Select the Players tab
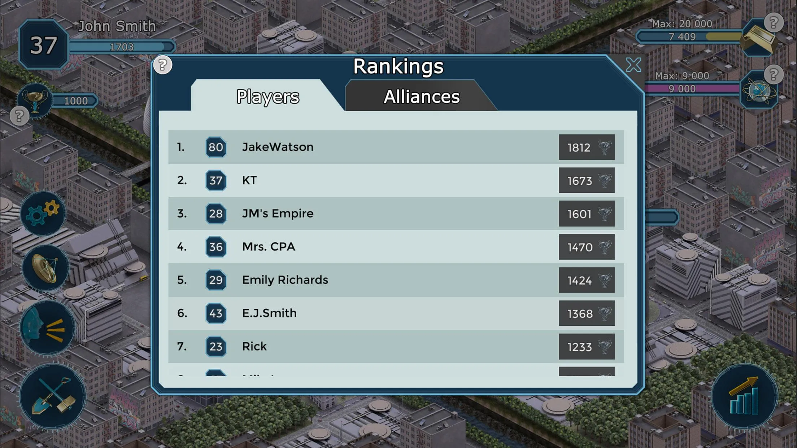The height and width of the screenshot is (448, 797). tap(267, 96)
